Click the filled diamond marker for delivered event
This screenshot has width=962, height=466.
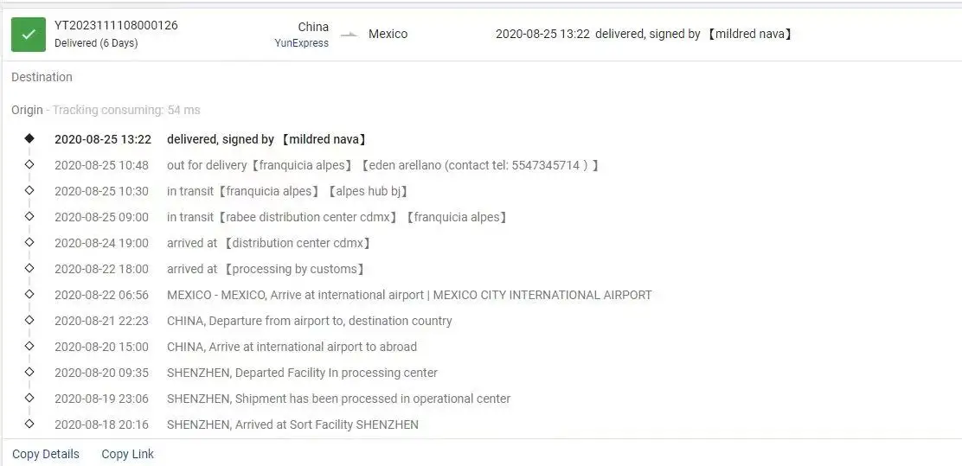29,138
